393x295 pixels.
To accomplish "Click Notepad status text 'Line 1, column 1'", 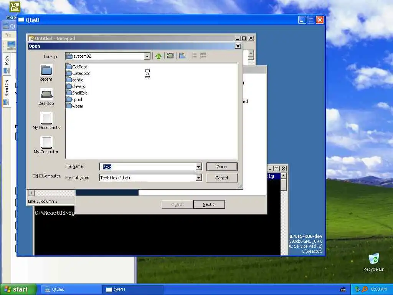I will tap(43, 201).
